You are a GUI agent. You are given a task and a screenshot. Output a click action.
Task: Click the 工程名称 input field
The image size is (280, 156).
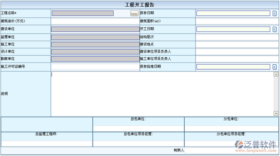click(83, 13)
